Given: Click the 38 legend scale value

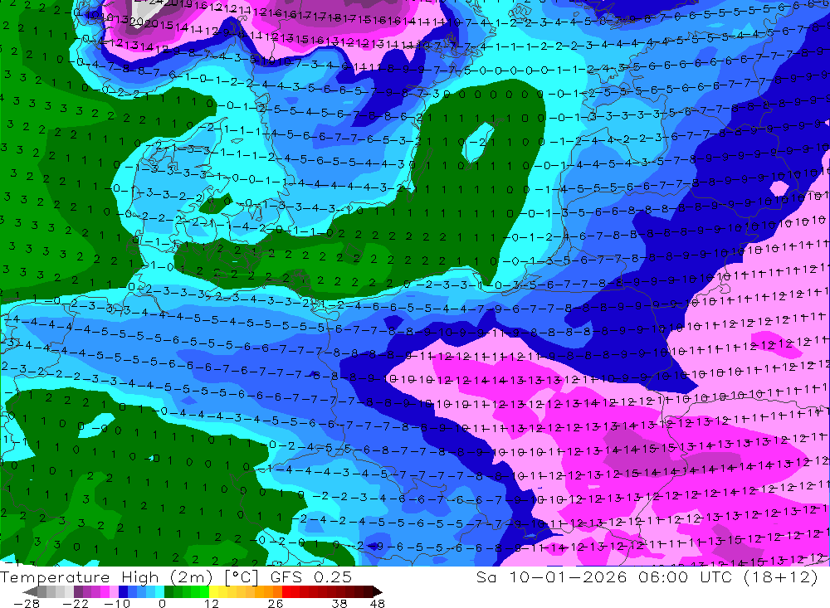Looking at the screenshot, I should pos(339,603).
